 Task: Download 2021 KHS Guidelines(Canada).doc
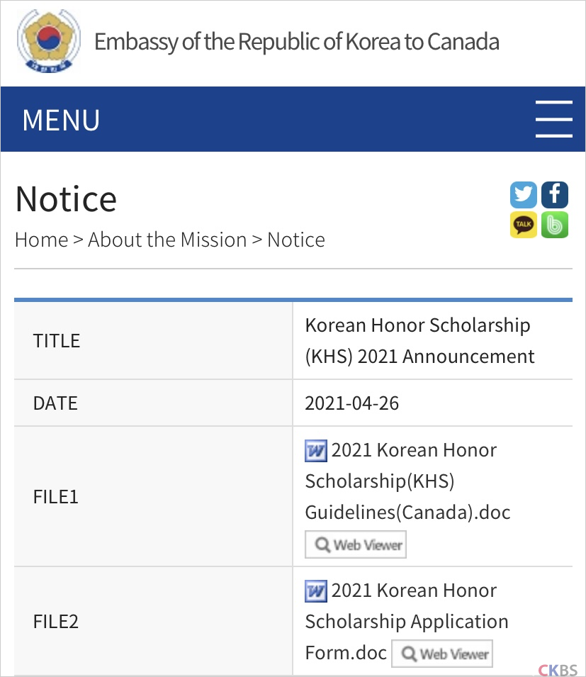407,481
